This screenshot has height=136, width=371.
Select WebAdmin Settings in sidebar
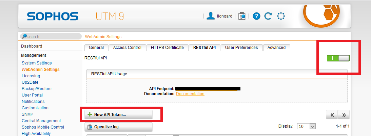pos(41,70)
